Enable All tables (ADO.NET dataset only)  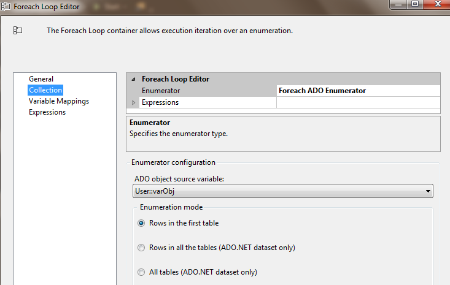click(142, 272)
